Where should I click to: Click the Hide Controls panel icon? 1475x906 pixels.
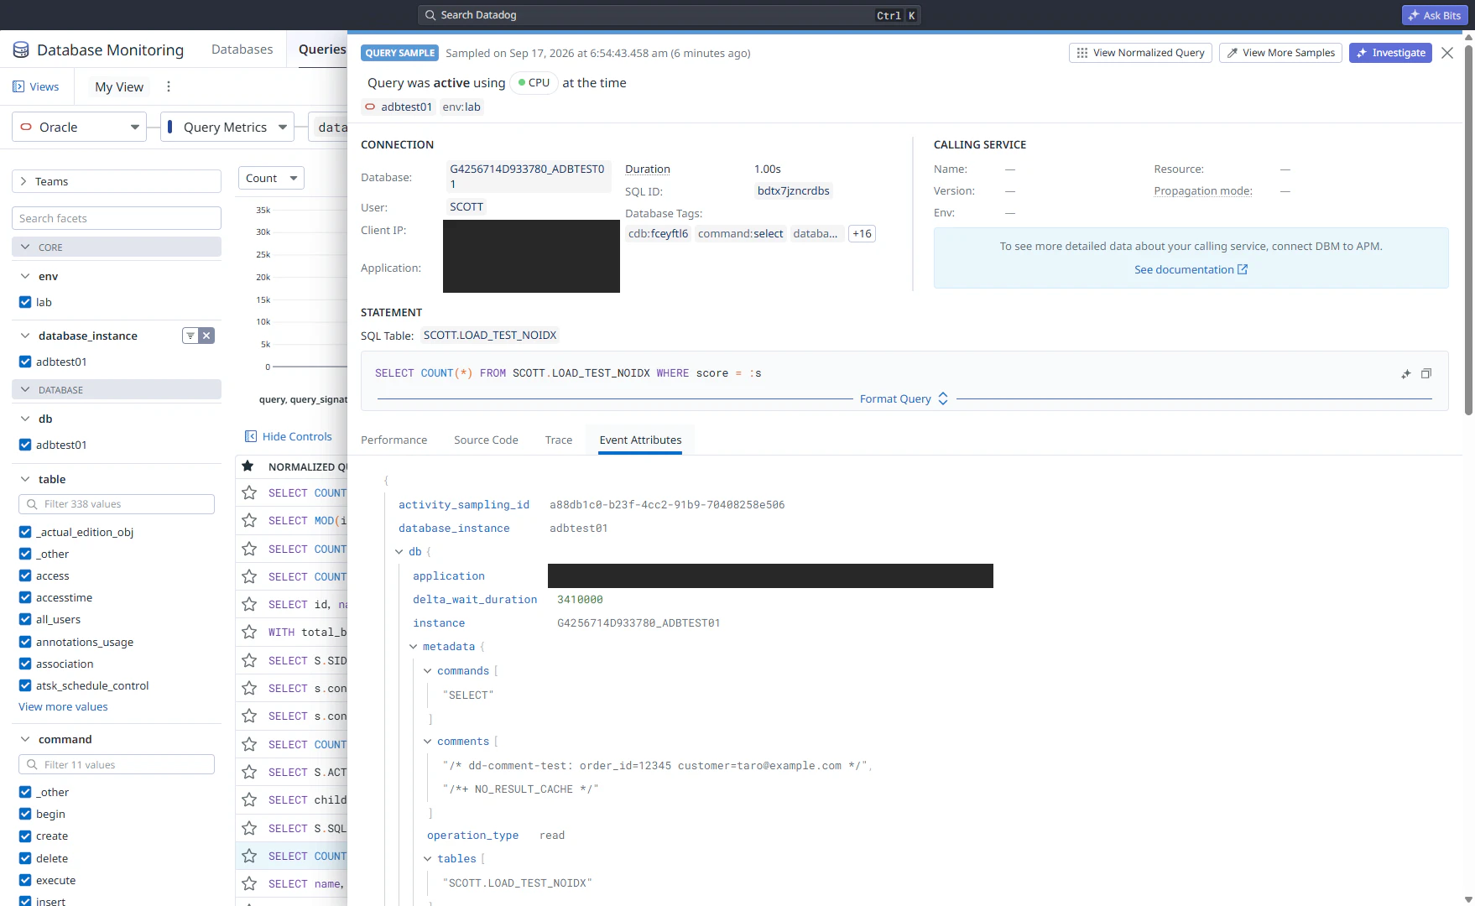click(250, 436)
